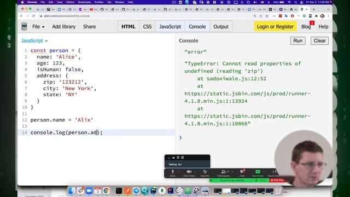This screenshot has height=197, width=350.
Task: Expand video options arrow next to Stop Video
Action: pyautogui.click(x=195, y=171)
